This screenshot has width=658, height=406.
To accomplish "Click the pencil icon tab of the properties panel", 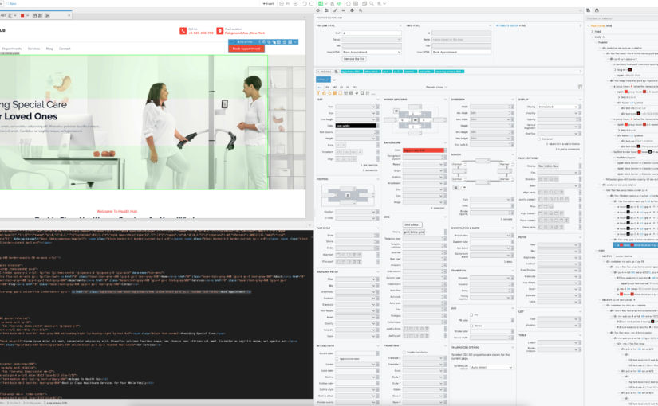I will point(335,10).
